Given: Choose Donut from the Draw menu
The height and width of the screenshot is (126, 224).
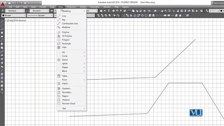Looking at the screenshot, I should [x=71, y=60].
